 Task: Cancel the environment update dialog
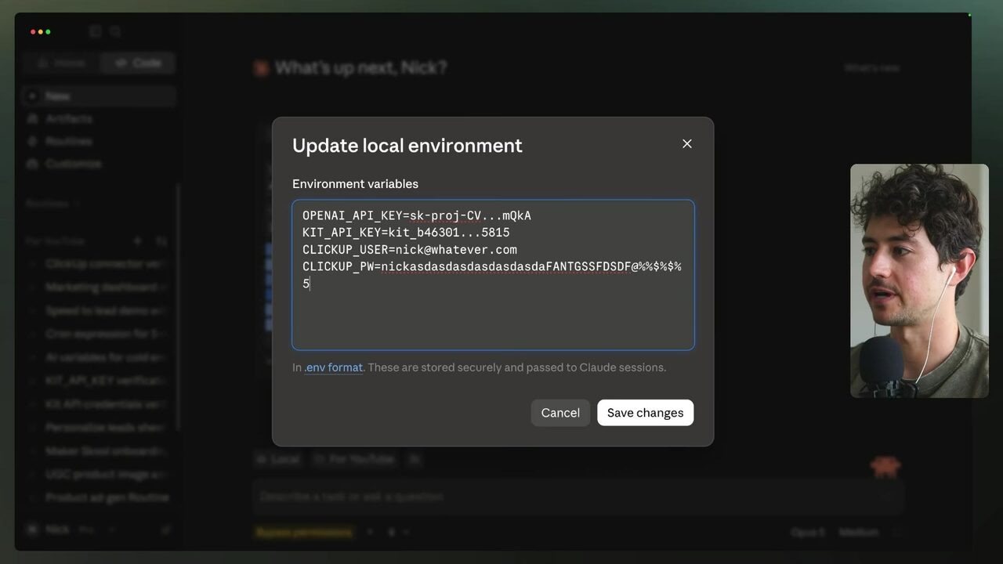pyautogui.click(x=560, y=413)
